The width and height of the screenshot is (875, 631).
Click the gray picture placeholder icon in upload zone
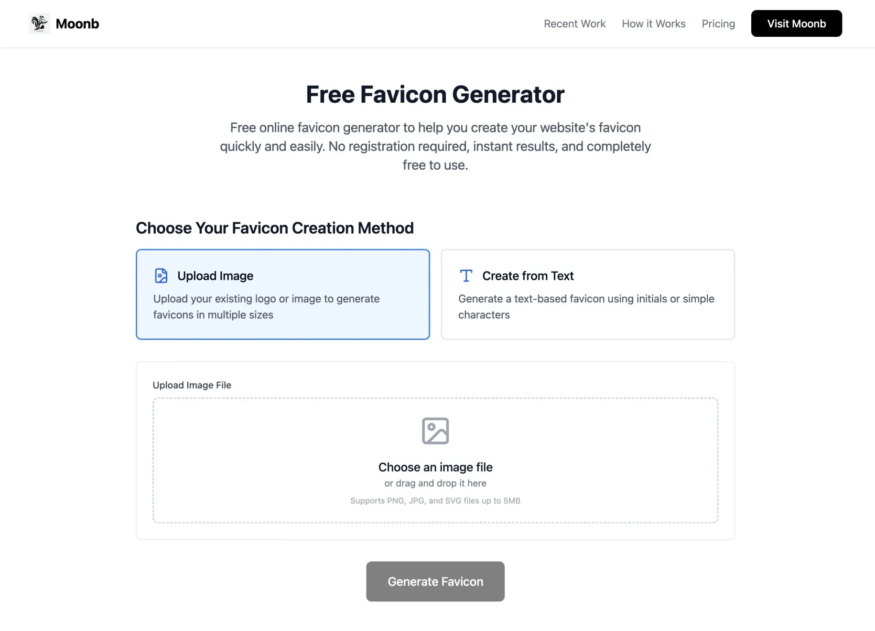pyautogui.click(x=435, y=430)
